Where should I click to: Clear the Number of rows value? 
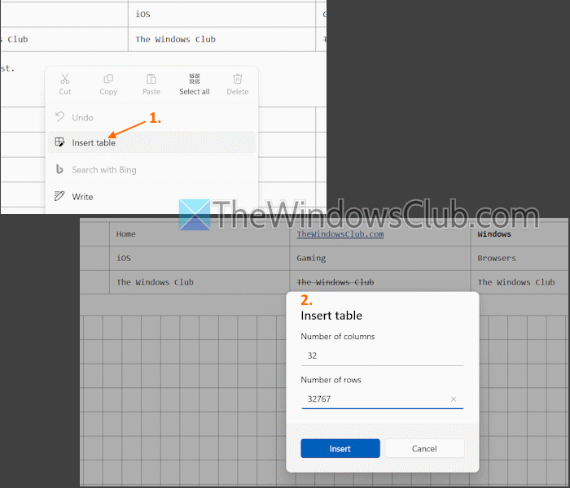pos(454,399)
